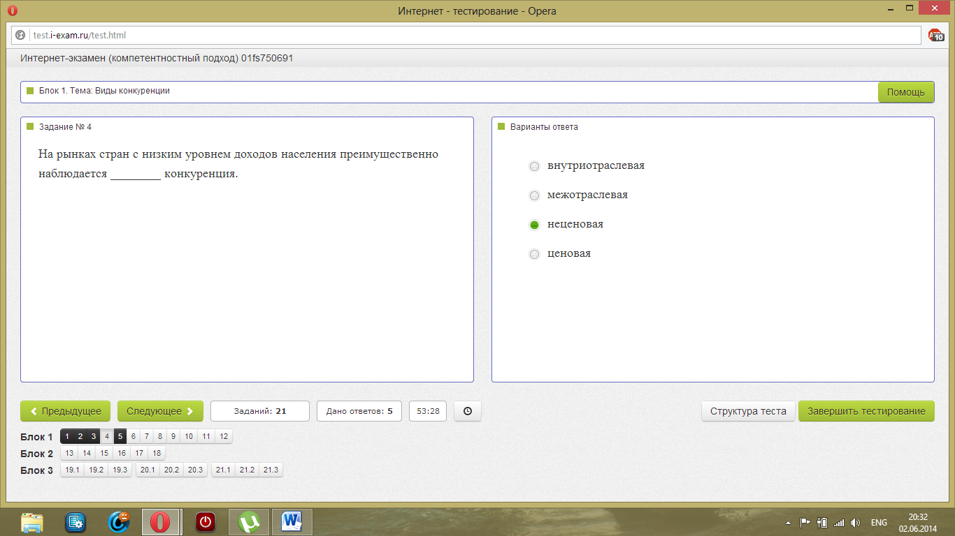Open the red power button taskbar app

pos(205,522)
